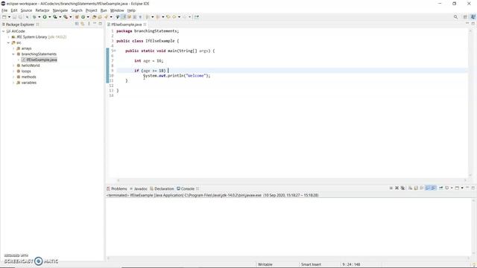
Task: Click the editor horizontal scrollbar
Action: point(291,180)
